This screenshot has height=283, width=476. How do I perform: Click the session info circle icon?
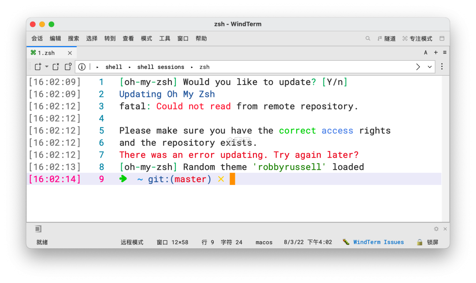[82, 67]
